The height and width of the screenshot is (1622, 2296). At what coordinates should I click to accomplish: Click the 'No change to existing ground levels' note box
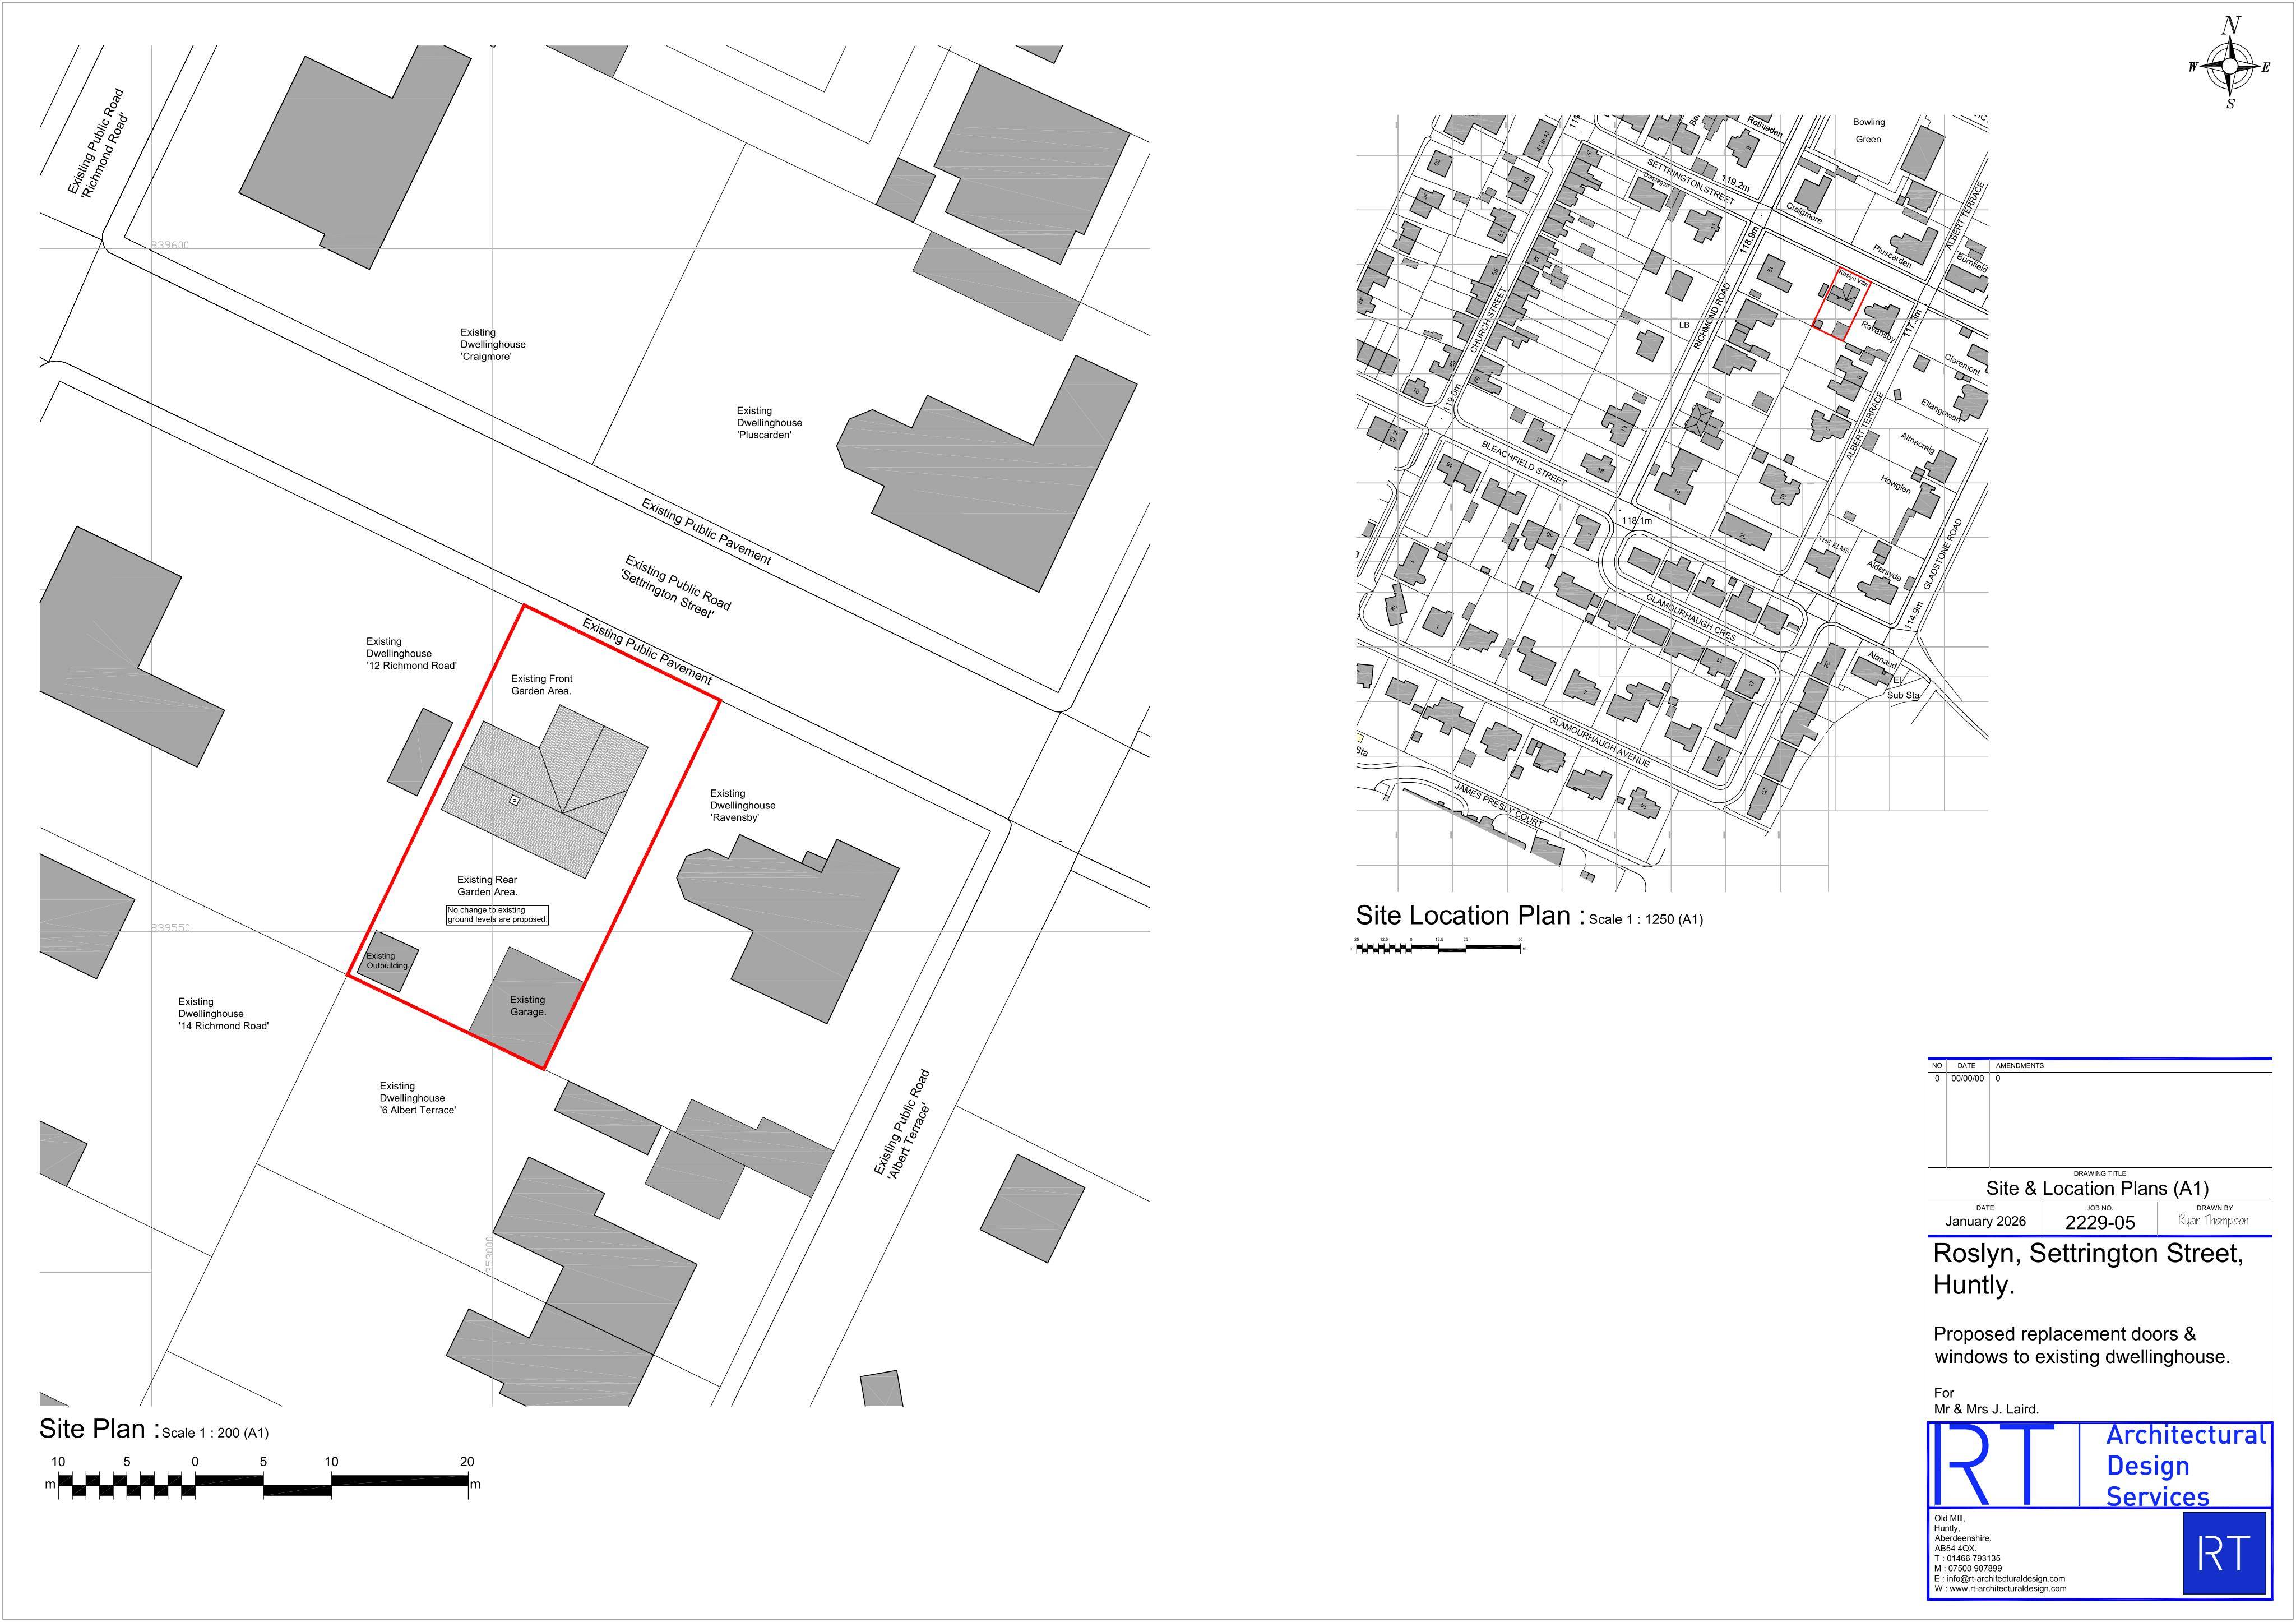pos(497,915)
